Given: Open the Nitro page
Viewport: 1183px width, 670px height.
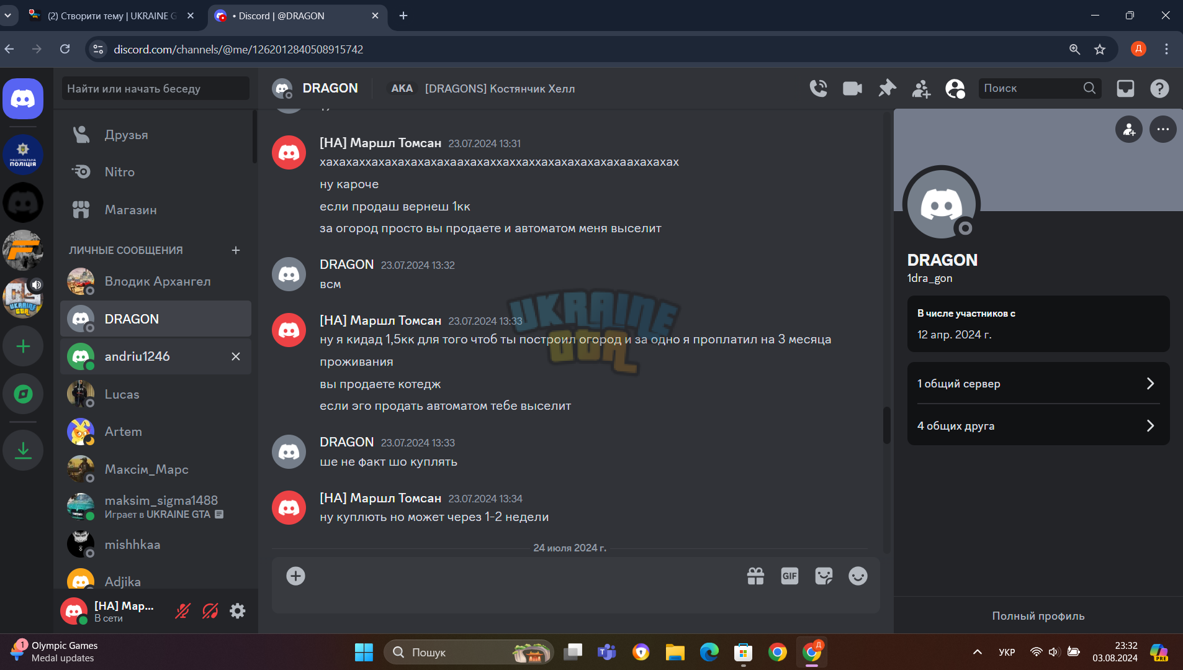Looking at the screenshot, I should coord(156,172).
